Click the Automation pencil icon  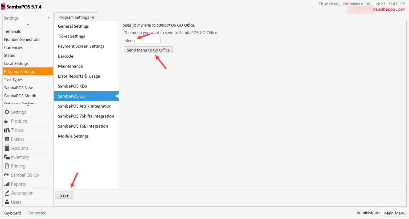[7, 193]
